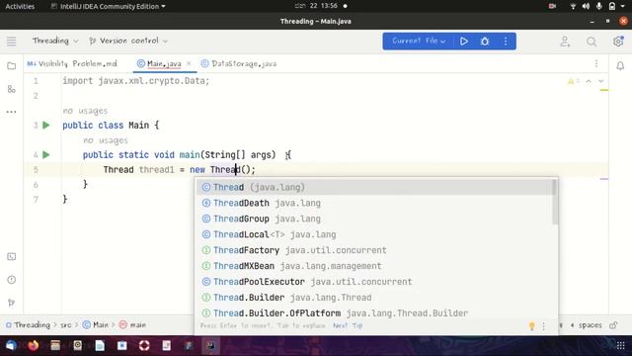Click the Next Tip link

[x=348, y=325]
